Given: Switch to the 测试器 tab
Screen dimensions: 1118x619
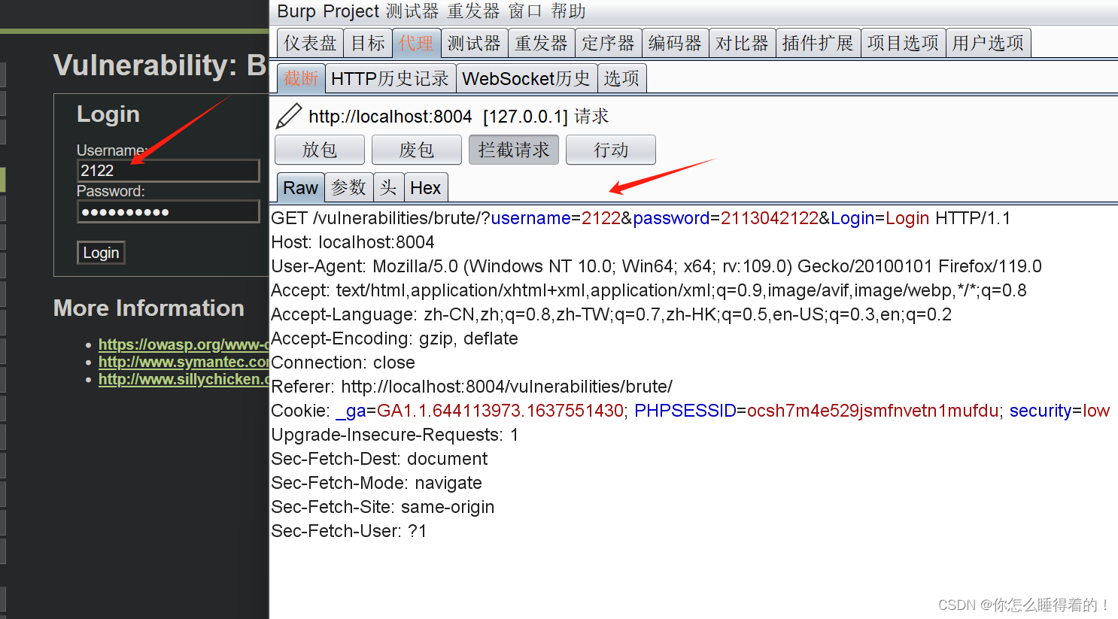Looking at the screenshot, I should click(474, 43).
